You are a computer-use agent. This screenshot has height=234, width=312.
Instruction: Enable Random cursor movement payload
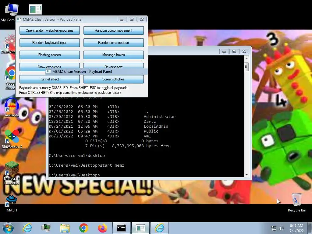point(113,30)
